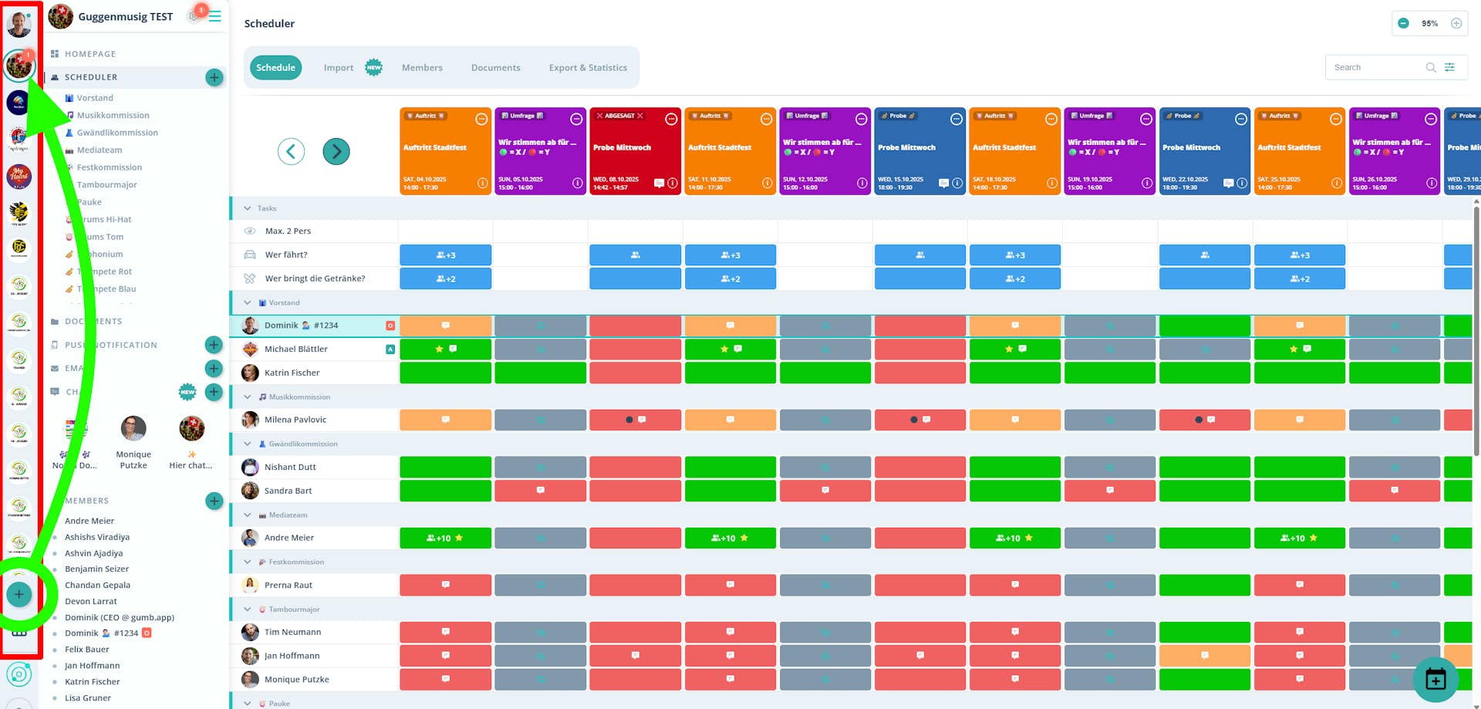Viewport: 1481px width, 709px height.
Task: Click the minus circle on the ABGESAGT card
Action: (x=671, y=119)
